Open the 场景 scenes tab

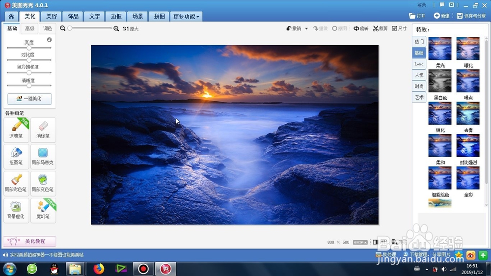137,16
